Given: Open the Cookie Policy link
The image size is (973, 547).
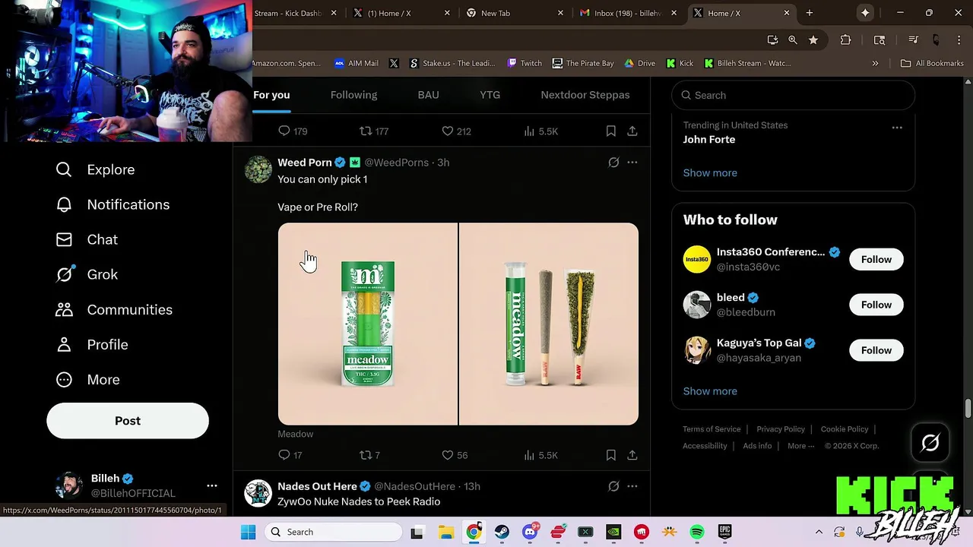Looking at the screenshot, I should (x=845, y=429).
